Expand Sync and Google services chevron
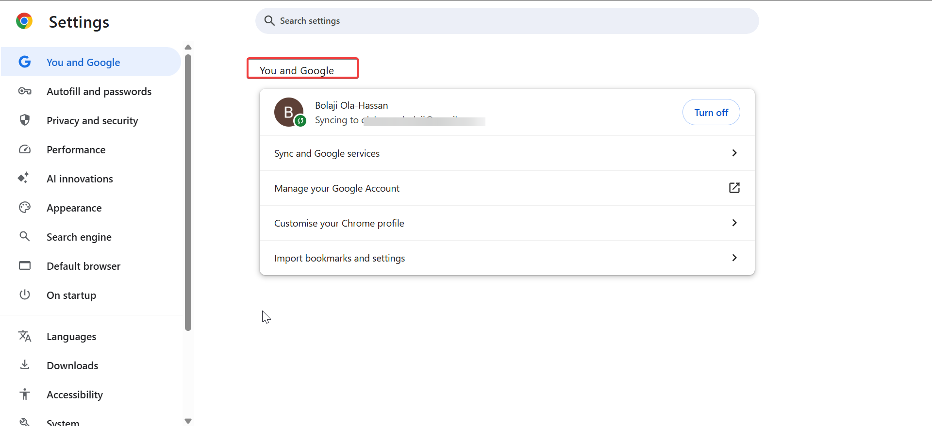The image size is (932, 426). pyautogui.click(x=734, y=153)
